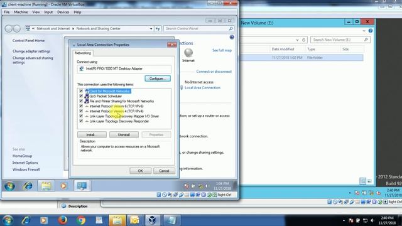Confirm dialog with OK button

coord(140,171)
